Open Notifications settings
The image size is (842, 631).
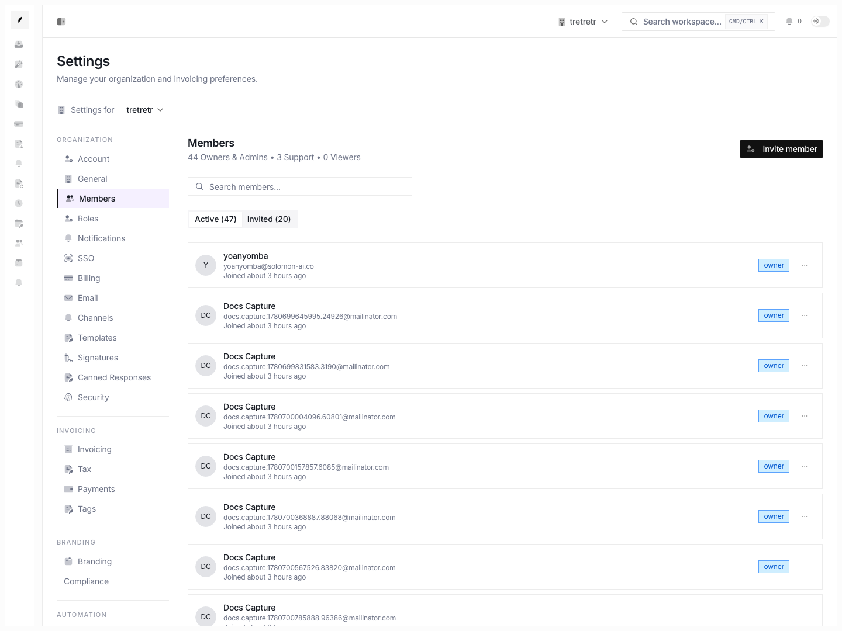tap(113, 238)
